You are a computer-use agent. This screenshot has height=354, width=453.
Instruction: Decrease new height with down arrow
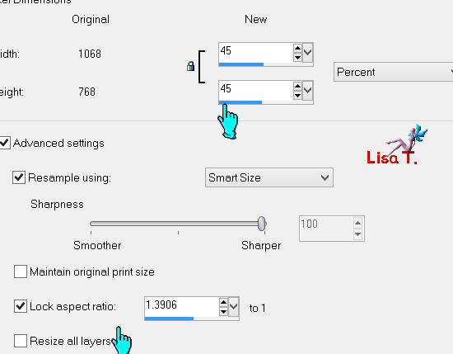pyautogui.click(x=297, y=95)
